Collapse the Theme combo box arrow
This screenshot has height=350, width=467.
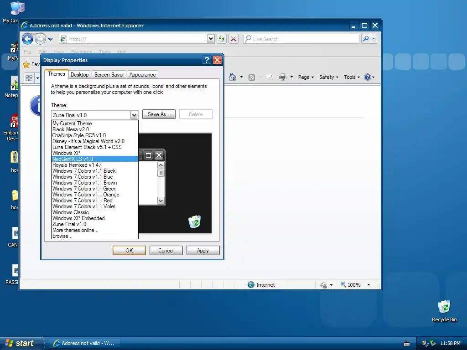[x=134, y=115]
